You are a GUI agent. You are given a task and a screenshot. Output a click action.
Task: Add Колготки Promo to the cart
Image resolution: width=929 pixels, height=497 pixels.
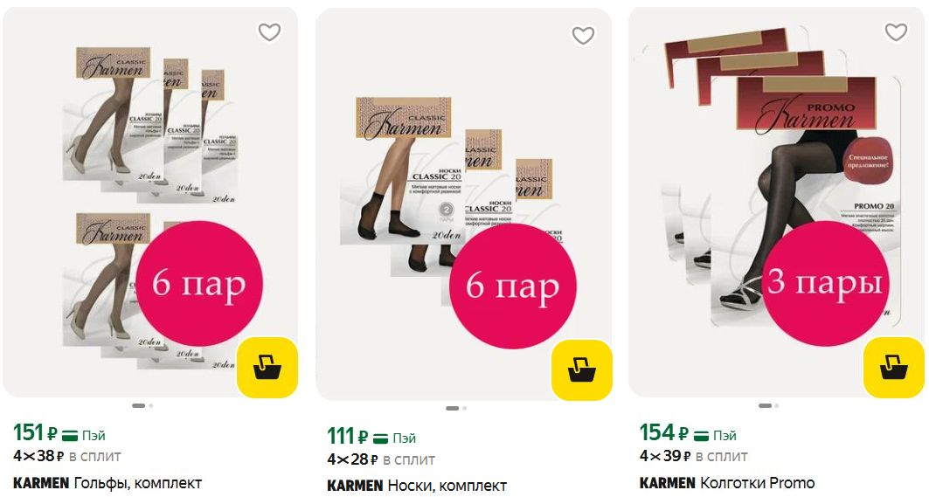[x=893, y=367]
